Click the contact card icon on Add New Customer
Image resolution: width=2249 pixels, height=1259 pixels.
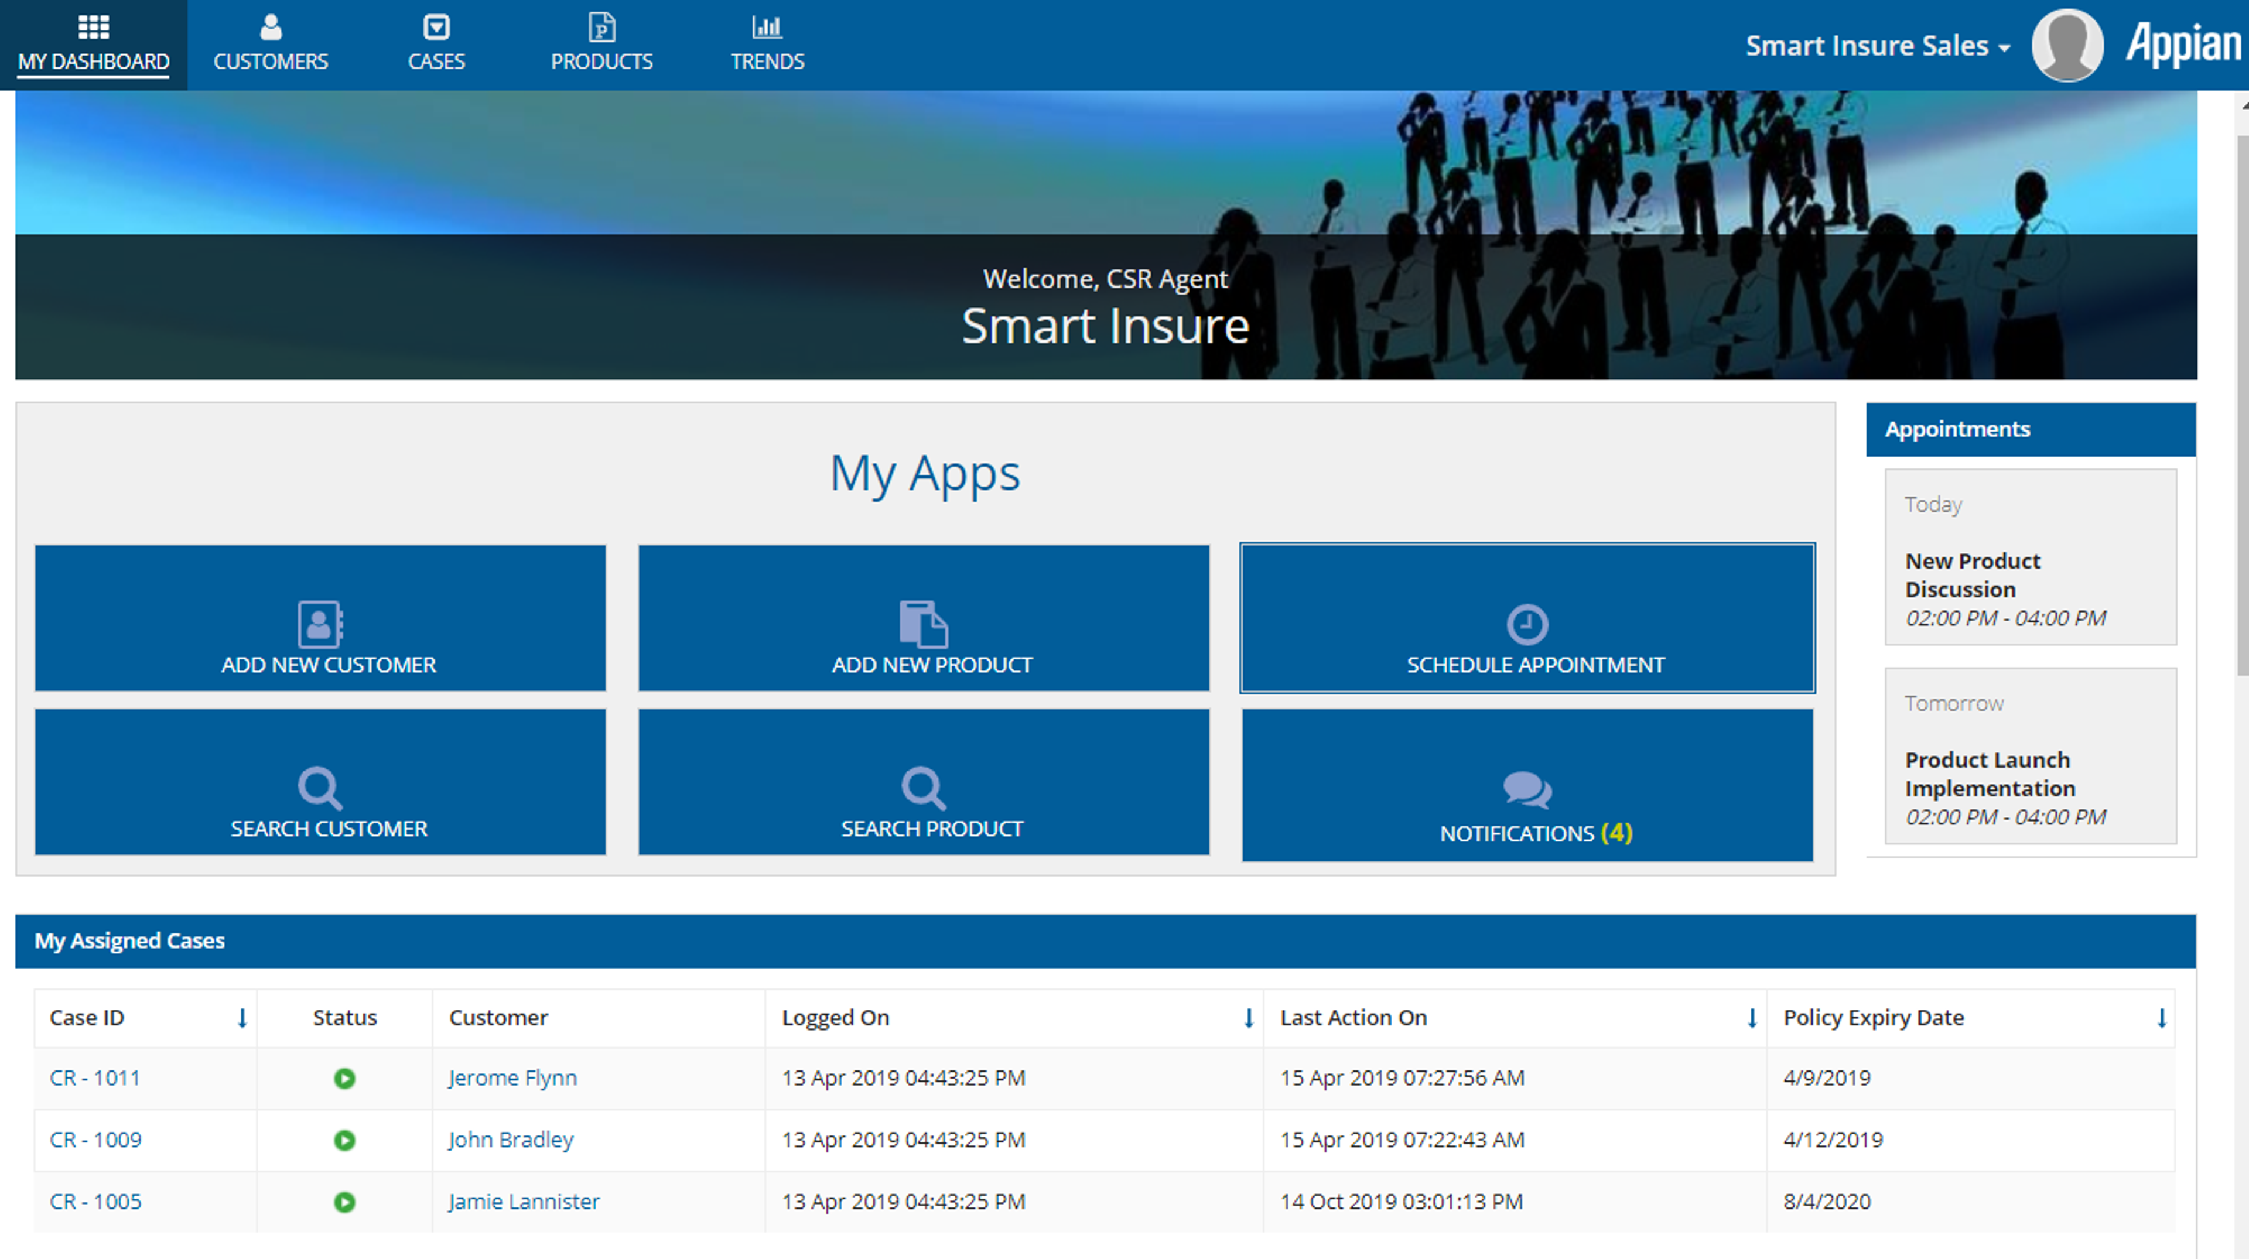tap(320, 624)
